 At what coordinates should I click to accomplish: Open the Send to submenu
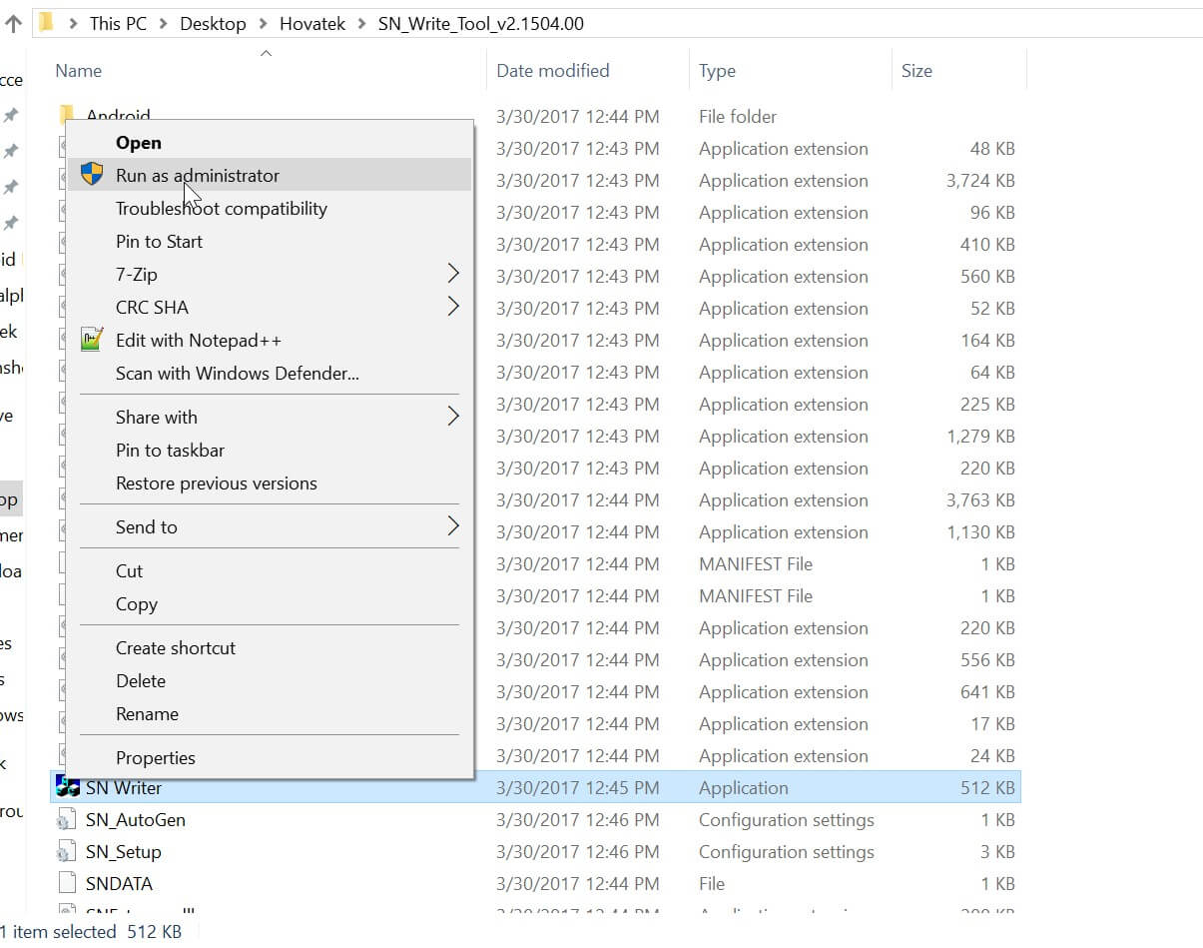[x=146, y=526]
